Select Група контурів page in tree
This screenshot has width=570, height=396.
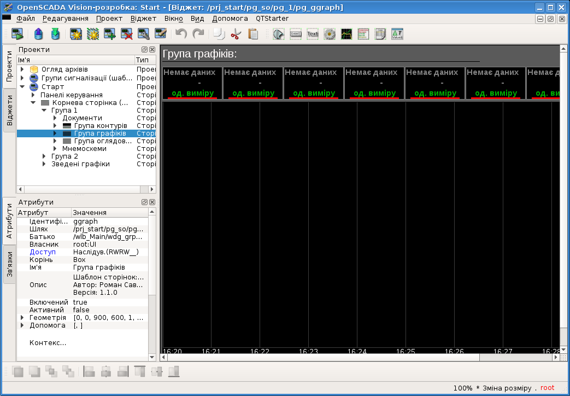tap(101, 126)
